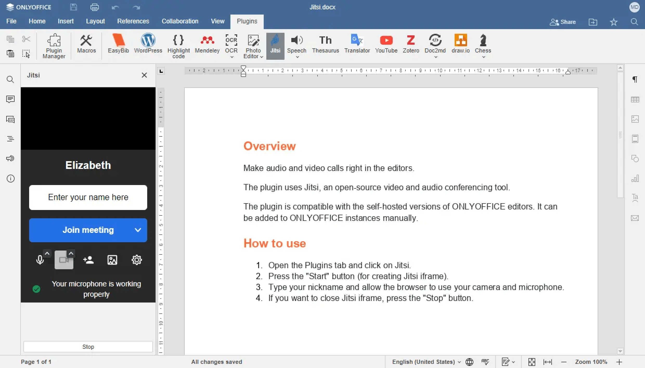Open the Zotero plugin
Screen dimensions: 645x368
tap(411, 44)
